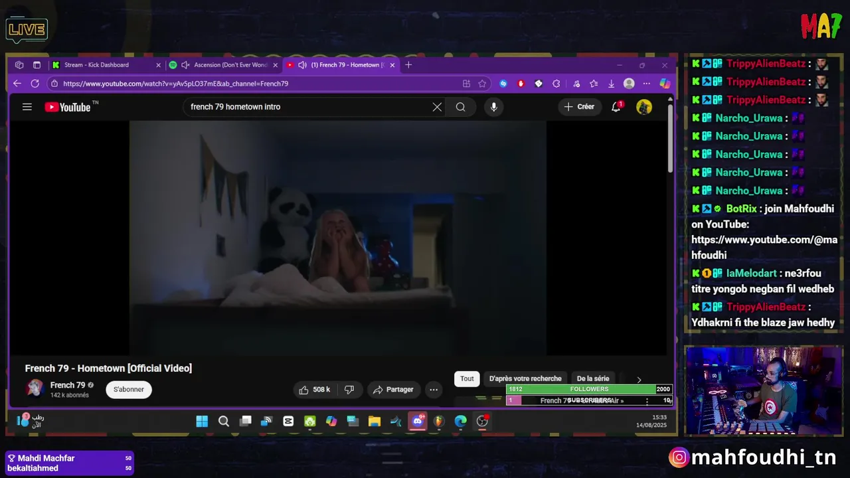850x478 pixels.
Task: Start voice search with the microphone
Action: coord(493,107)
